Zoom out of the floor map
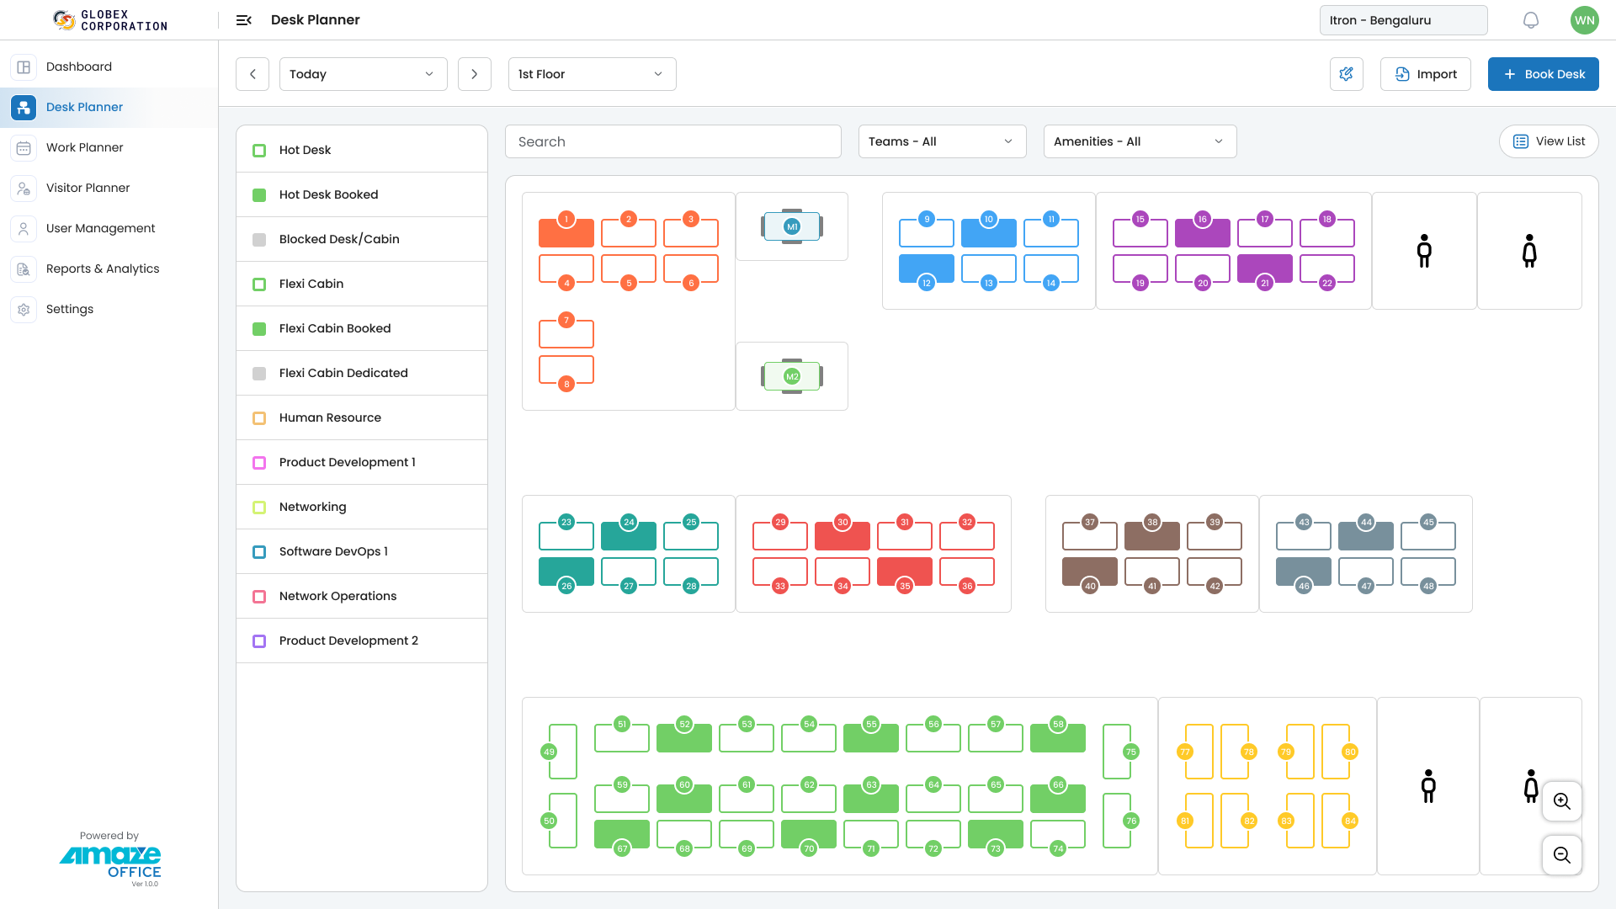 tap(1562, 854)
